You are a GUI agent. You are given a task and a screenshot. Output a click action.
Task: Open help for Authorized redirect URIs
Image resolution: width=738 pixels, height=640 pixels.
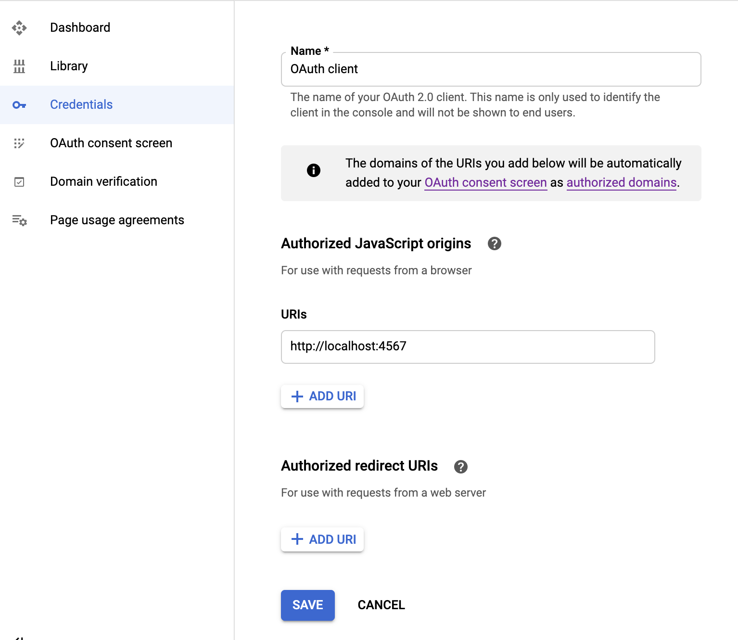[460, 466]
